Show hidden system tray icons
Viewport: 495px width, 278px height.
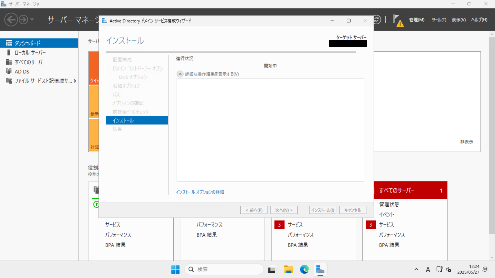click(x=416, y=270)
